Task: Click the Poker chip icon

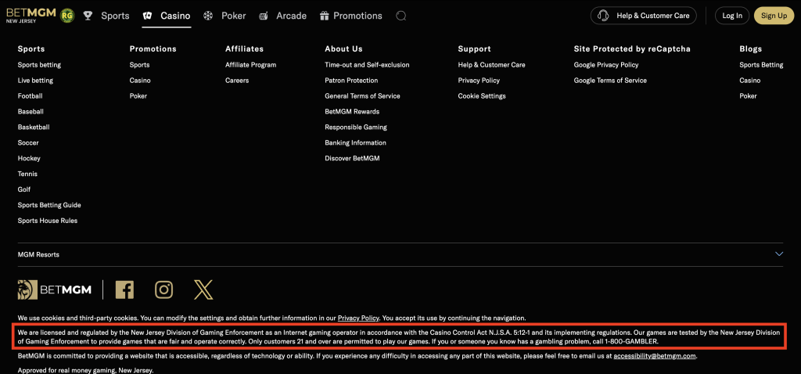Action: tap(208, 16)
